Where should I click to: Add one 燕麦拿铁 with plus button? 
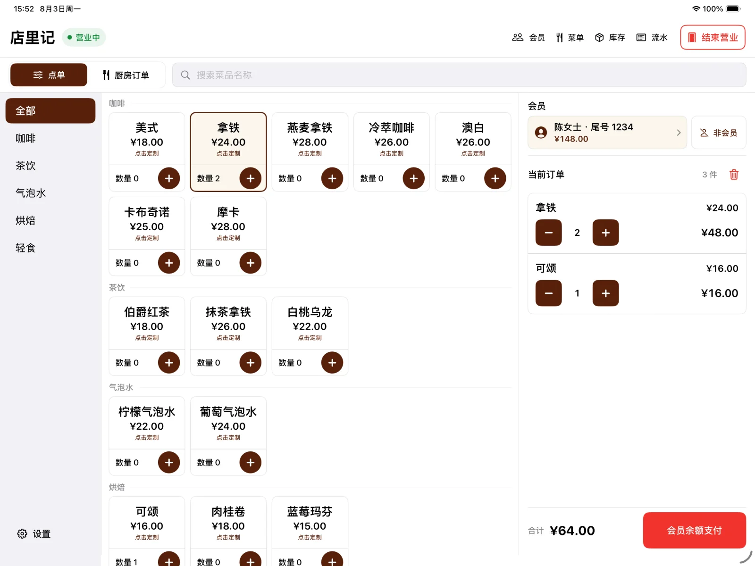click(332, 178)
